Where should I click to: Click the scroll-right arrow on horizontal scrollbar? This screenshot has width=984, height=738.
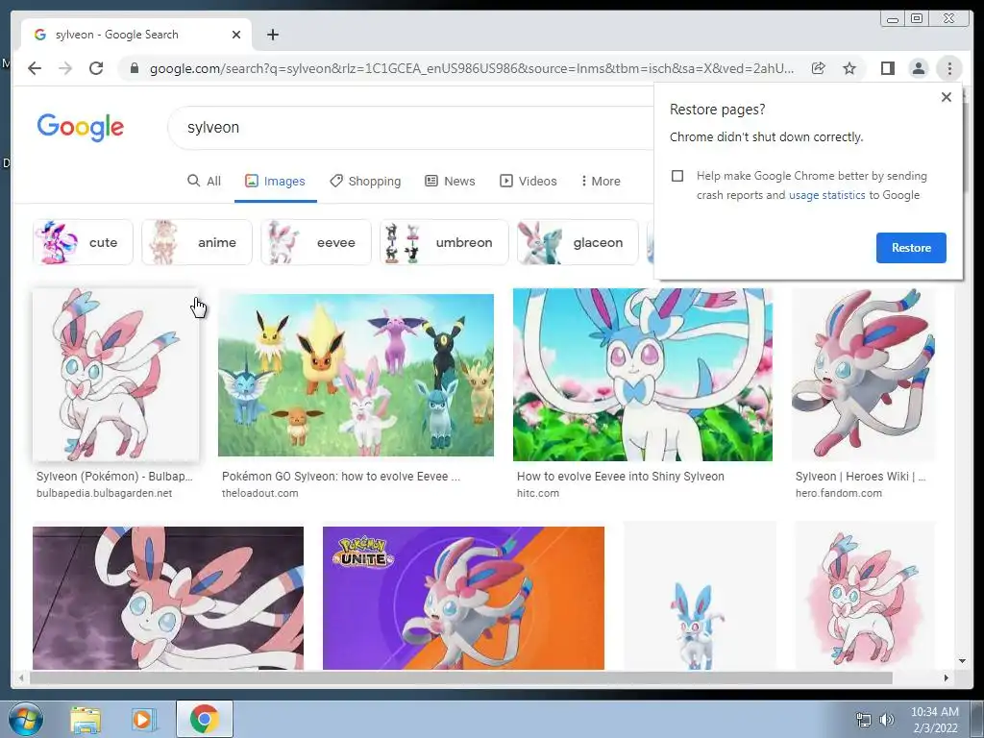(947, 677)
